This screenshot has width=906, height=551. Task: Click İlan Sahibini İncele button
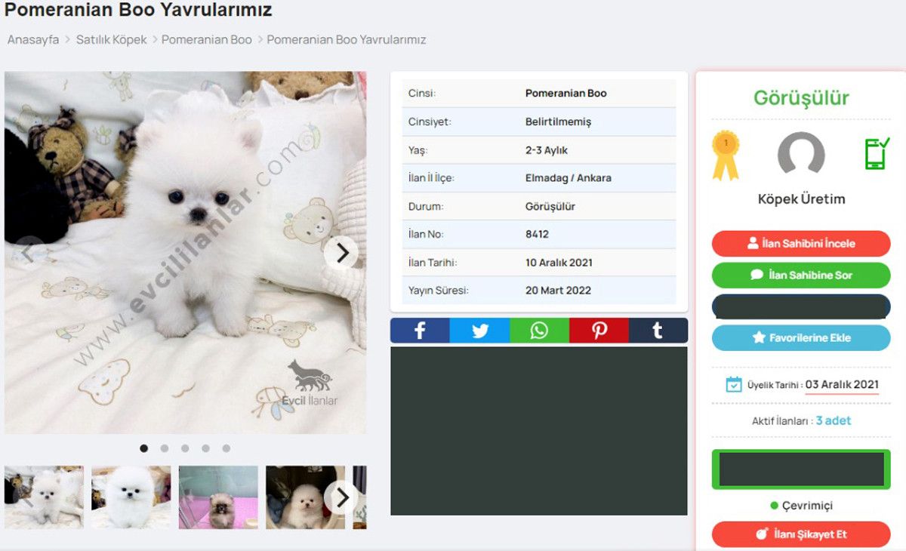point(801,244)
